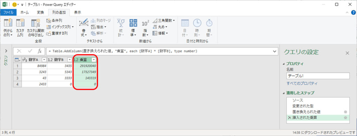Image resolution: width=357 pixels, height=136 pixels.
Task: Choose 重複する列 (Duplicate Column)
Action: click(57, 33)
